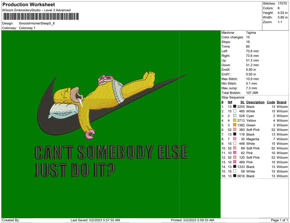Click the Colors value '8'
The height and width of the screenshot is (223, 290).
pos(279,8)
